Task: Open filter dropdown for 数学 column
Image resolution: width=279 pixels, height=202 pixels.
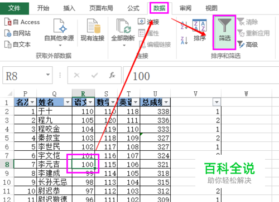Action: tap(113, 102)
